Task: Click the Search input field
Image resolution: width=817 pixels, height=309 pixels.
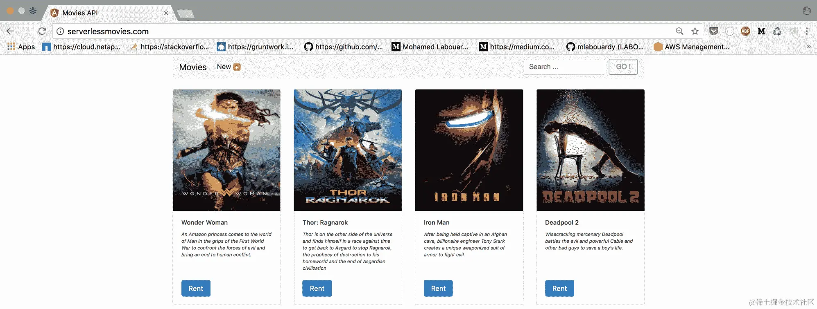Action: tap(564, 67)
